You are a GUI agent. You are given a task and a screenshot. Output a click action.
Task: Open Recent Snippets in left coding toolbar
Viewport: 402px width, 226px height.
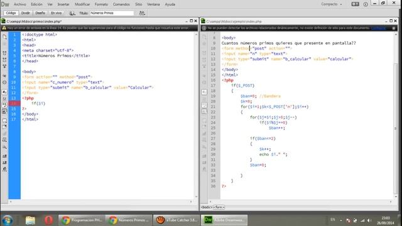pyautogui.click(x=4, y=140)
